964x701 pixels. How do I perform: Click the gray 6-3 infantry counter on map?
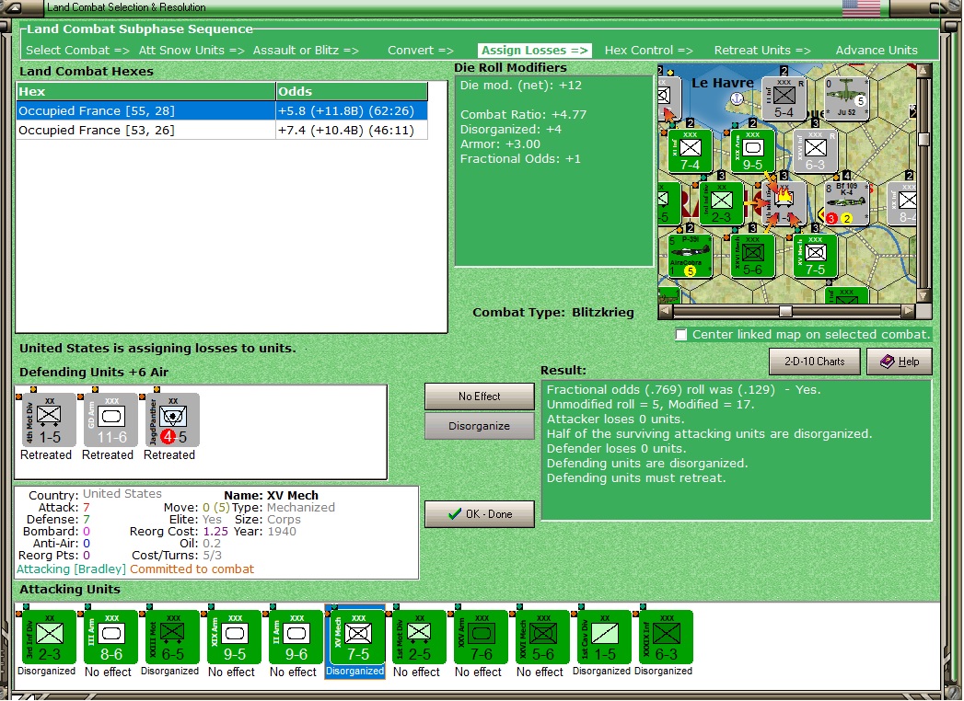click(815, 151)
